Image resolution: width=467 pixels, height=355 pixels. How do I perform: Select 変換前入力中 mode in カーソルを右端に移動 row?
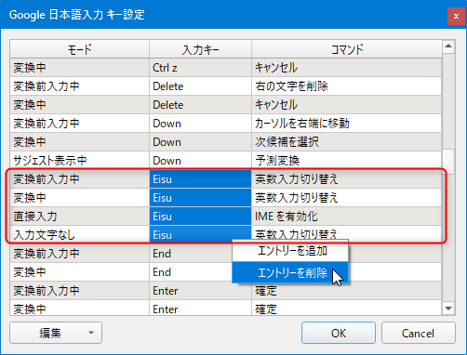(x=80, y=124)
